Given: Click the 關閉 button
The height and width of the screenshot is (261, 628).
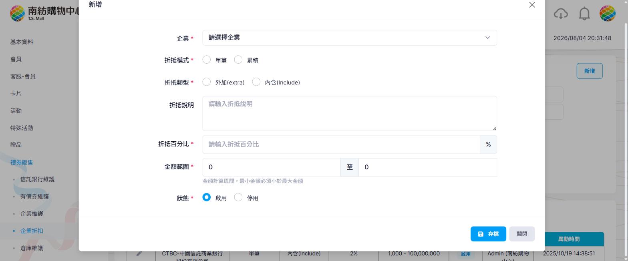Looking at the screenshot, I should click(x=522, y=234).
